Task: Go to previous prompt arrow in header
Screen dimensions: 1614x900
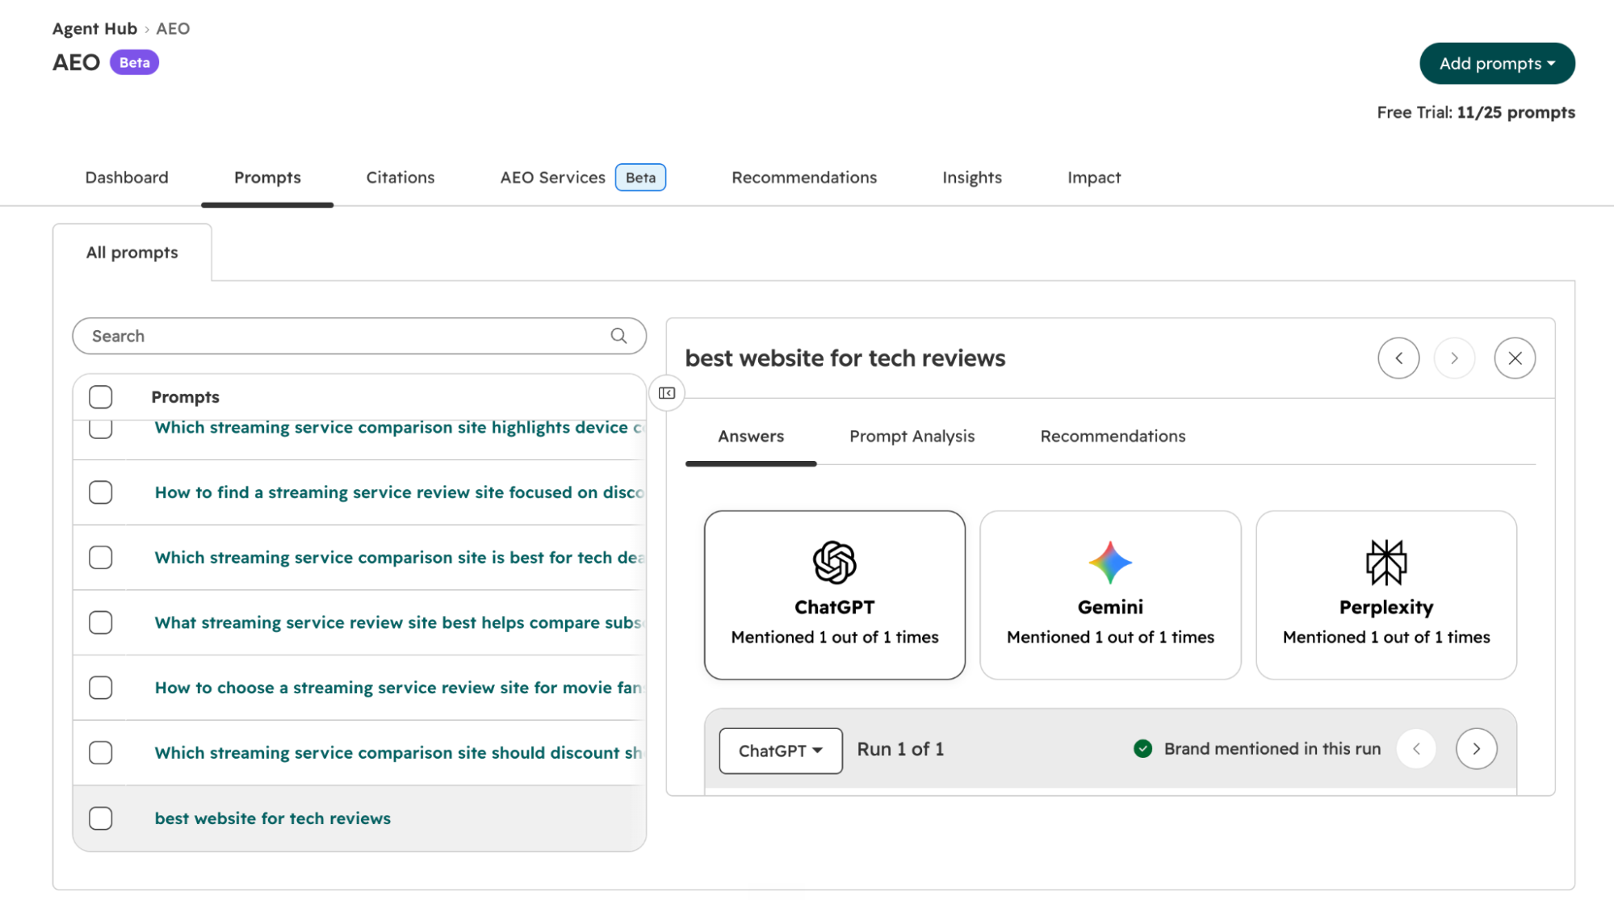Action: tap(1398, 358)
